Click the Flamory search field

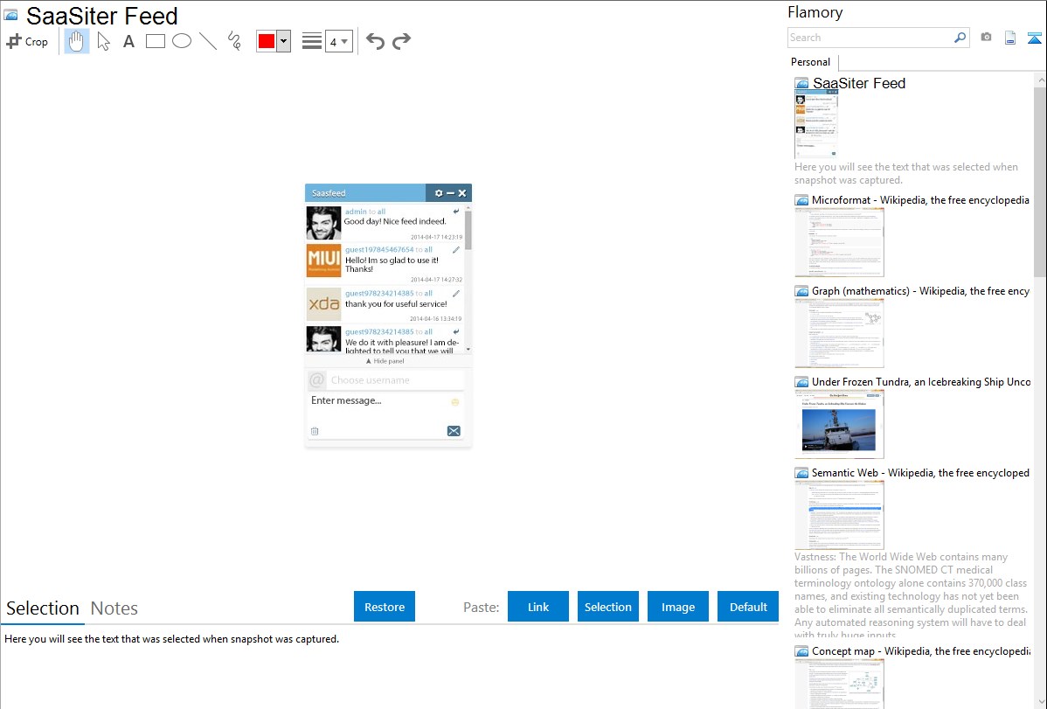coord(870,38)
